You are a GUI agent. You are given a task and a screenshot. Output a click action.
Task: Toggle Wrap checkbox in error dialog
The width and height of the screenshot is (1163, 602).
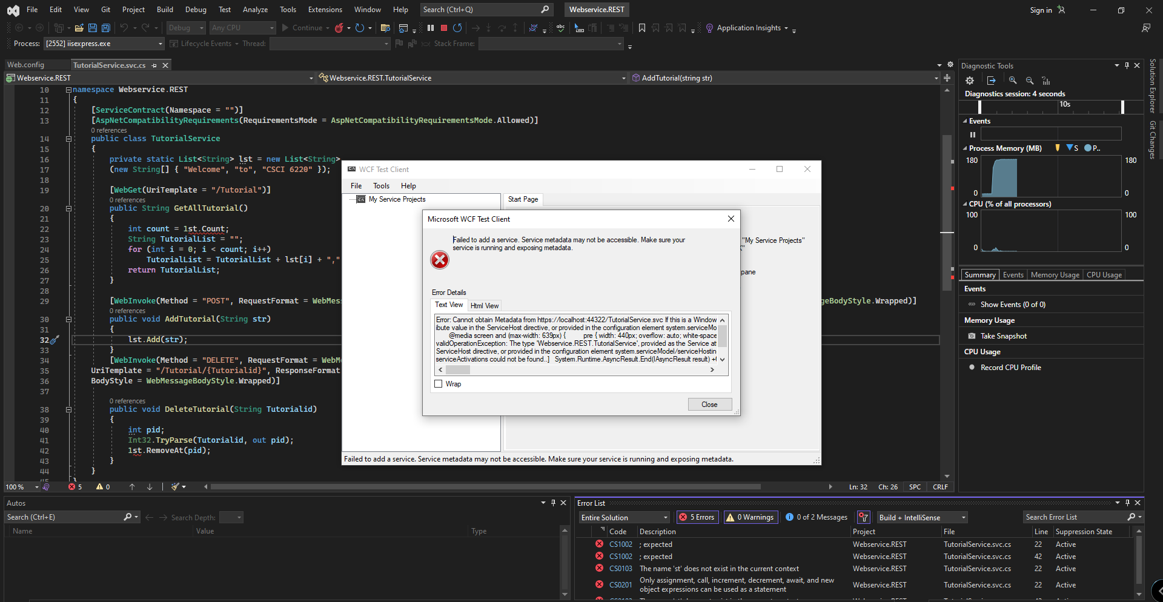click(439, 384)
